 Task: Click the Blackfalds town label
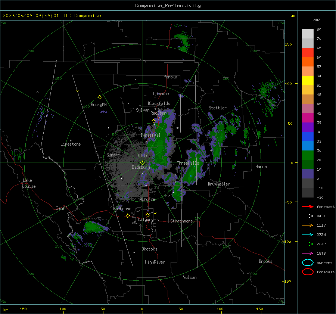coord(159,103)
